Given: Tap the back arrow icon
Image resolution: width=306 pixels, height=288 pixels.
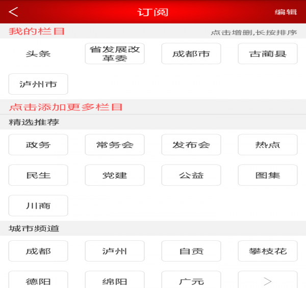Looking at the screenshot, I should 13,12.
